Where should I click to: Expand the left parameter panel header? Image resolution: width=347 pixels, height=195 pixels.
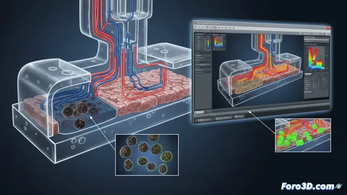pos(203,34)
